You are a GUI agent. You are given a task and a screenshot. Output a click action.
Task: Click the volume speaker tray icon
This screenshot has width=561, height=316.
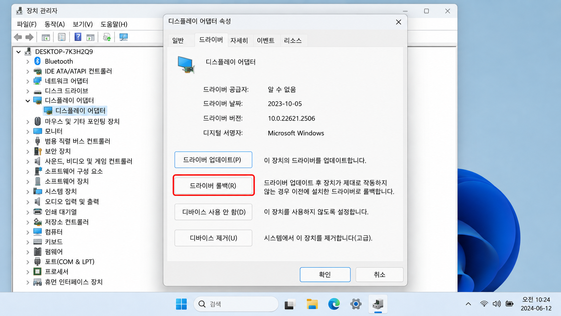[x=497, y=304]
